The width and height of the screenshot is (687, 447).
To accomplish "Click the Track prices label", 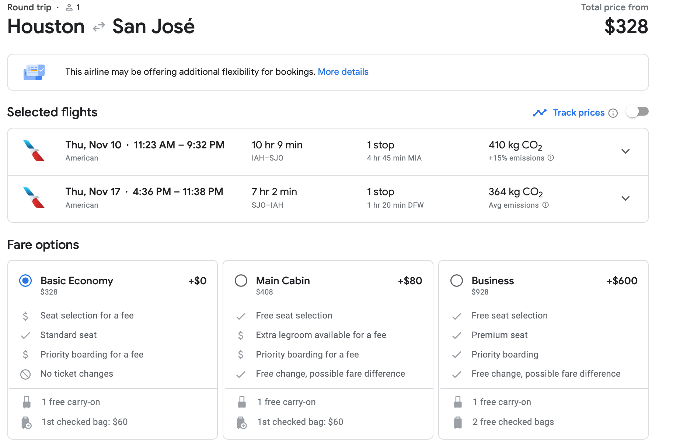I will 579,113.
